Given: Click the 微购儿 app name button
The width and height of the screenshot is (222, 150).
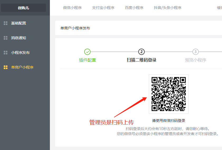Looking at the screenshot, I should tap(23, 8).
